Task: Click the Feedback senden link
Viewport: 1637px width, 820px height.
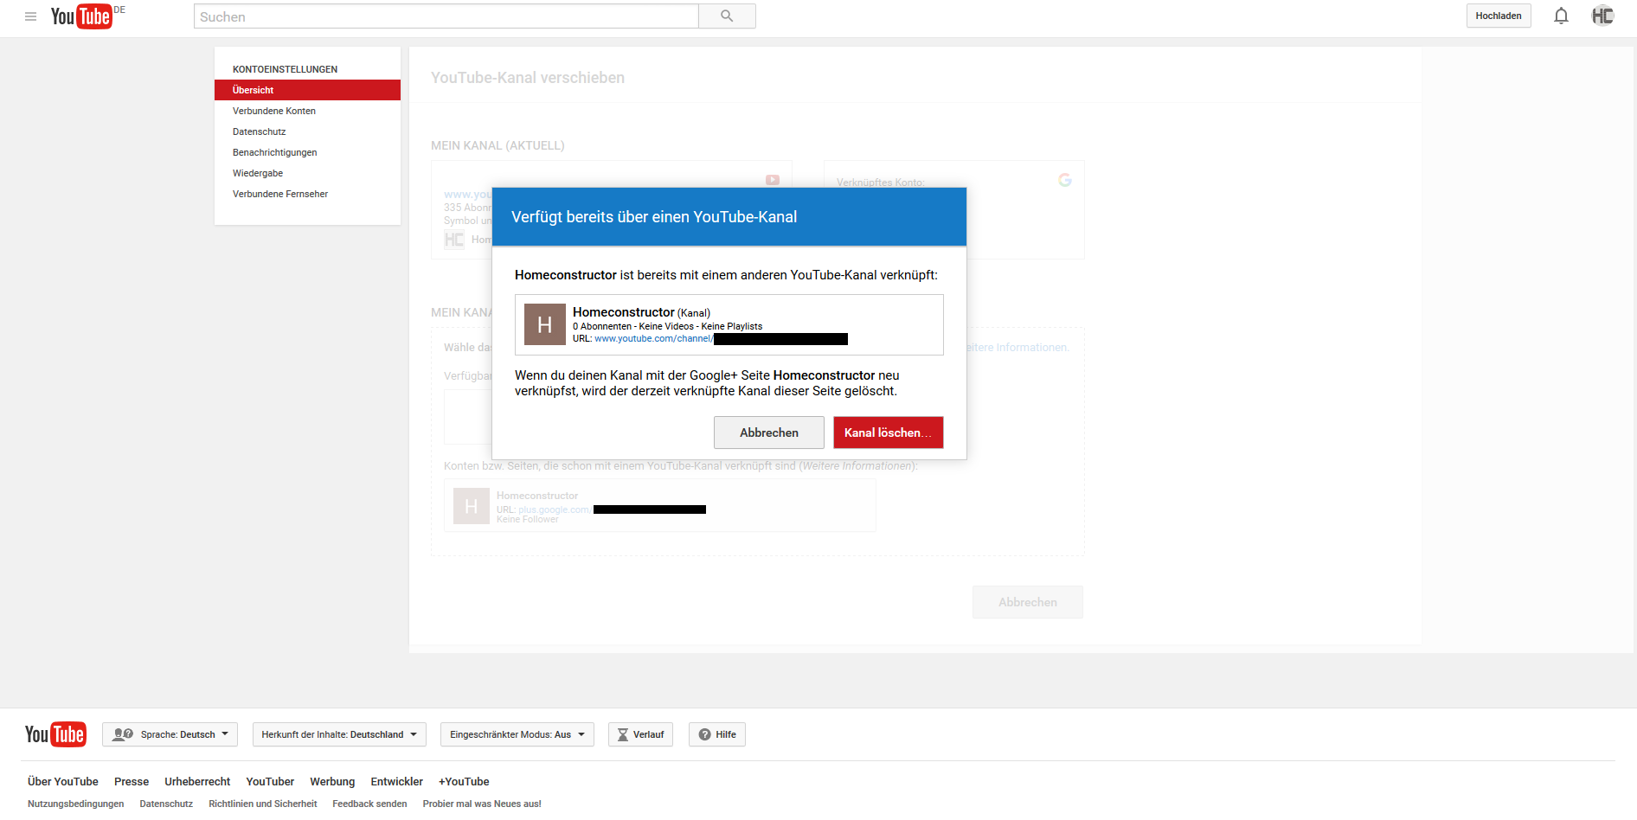Action: 369,804
